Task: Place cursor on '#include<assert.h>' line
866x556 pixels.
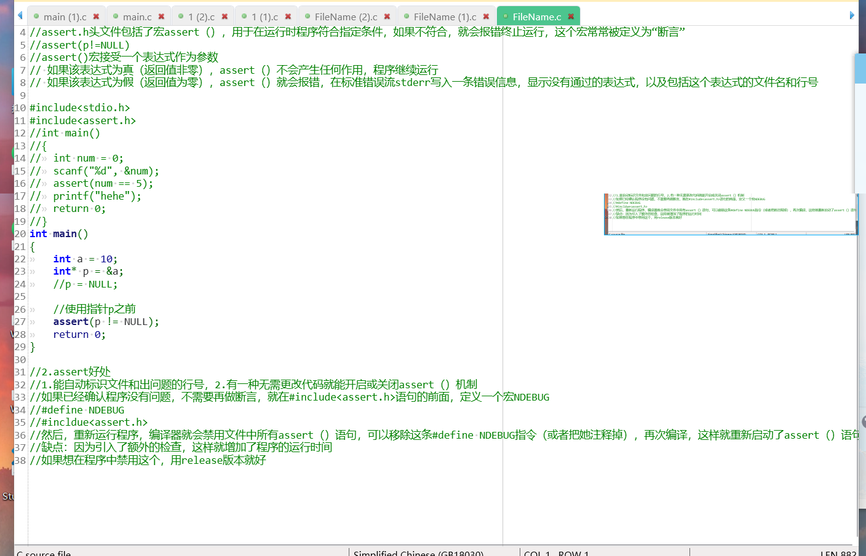Action: [x=82, y=120]
